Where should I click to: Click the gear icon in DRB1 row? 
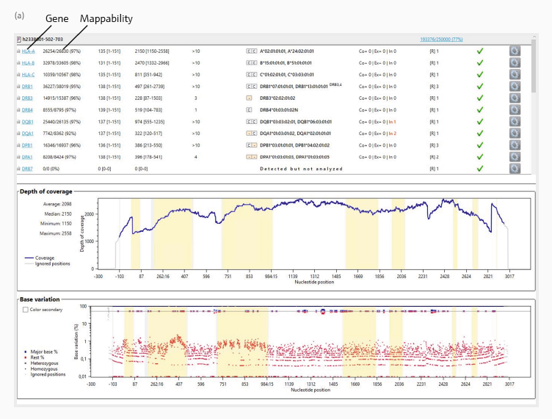click(516, 87)
